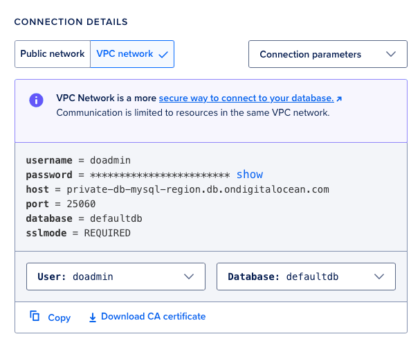Viewport: 420px width, 341px height.
Task: Click the download arrow icon
Action: (93, 317)
